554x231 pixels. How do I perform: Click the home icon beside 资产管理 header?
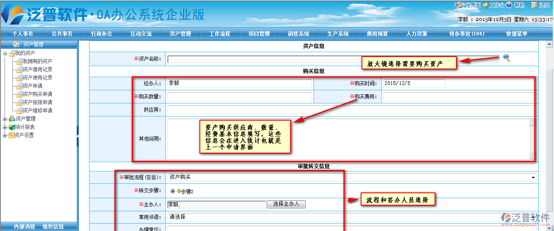(16, 44)
